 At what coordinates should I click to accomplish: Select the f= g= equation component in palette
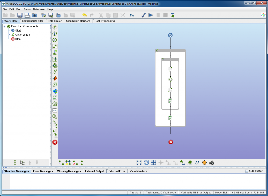pyautogui.click(x=55, y=98)
